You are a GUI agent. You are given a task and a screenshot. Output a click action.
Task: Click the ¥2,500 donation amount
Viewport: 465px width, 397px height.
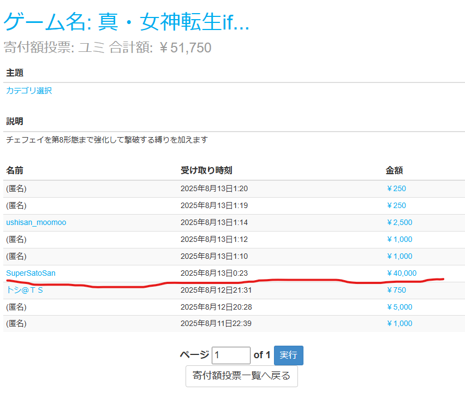[x=399, y=222]
